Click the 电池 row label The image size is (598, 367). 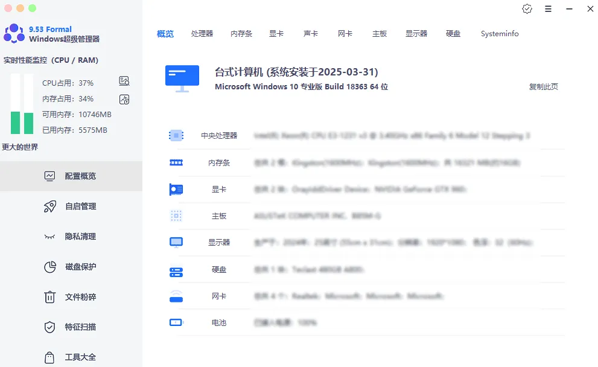(219, 323)
